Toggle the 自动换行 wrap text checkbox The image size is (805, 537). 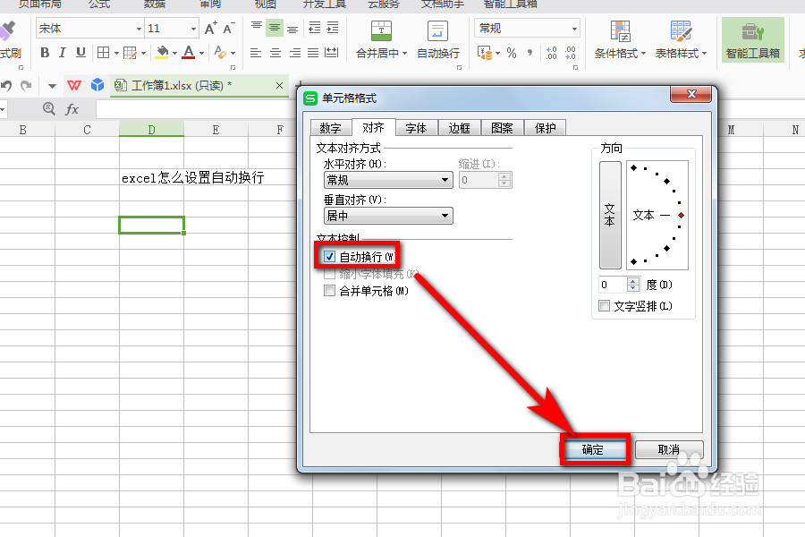point(329,257)
